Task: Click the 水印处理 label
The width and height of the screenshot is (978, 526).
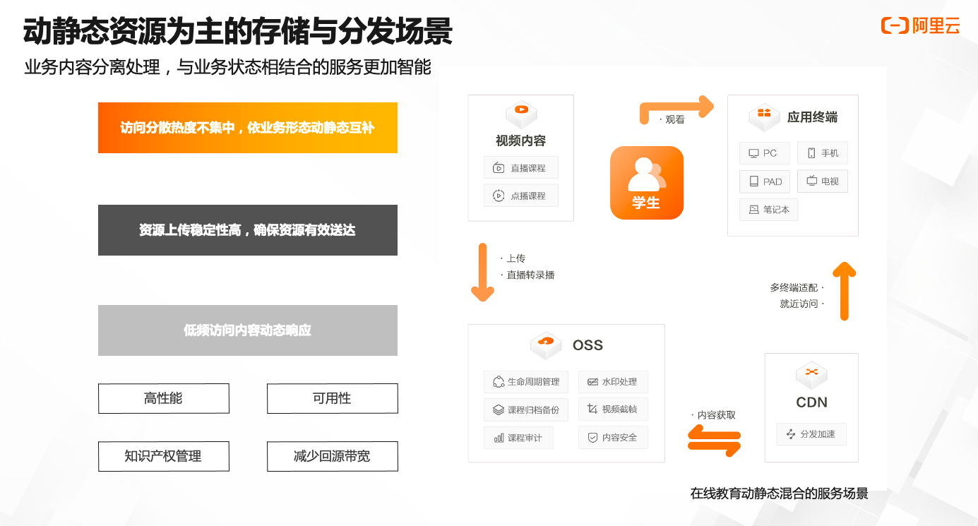Action: coord(619,382)
